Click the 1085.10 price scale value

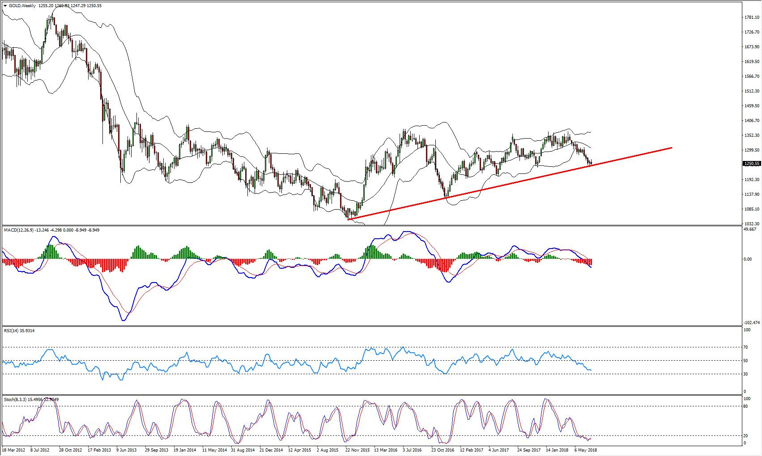752,209
